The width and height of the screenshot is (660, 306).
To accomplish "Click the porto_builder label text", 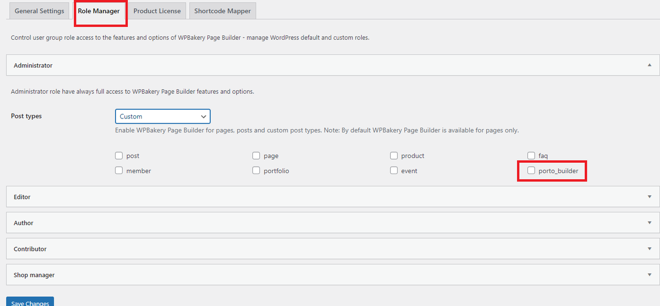I will coord(558,171).
